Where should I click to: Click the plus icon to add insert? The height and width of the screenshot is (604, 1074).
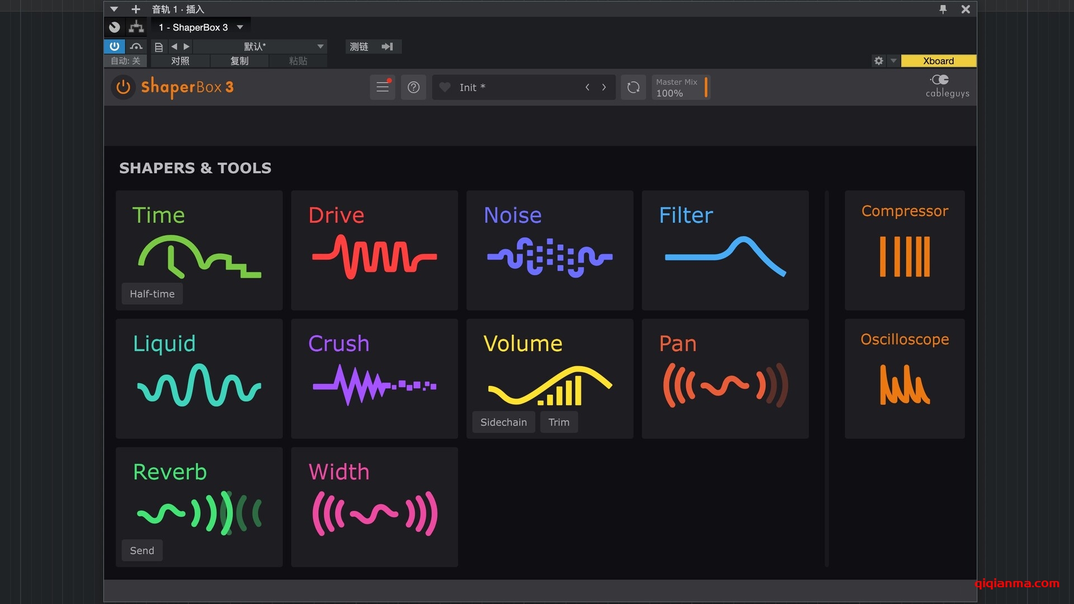click(136, 9)
